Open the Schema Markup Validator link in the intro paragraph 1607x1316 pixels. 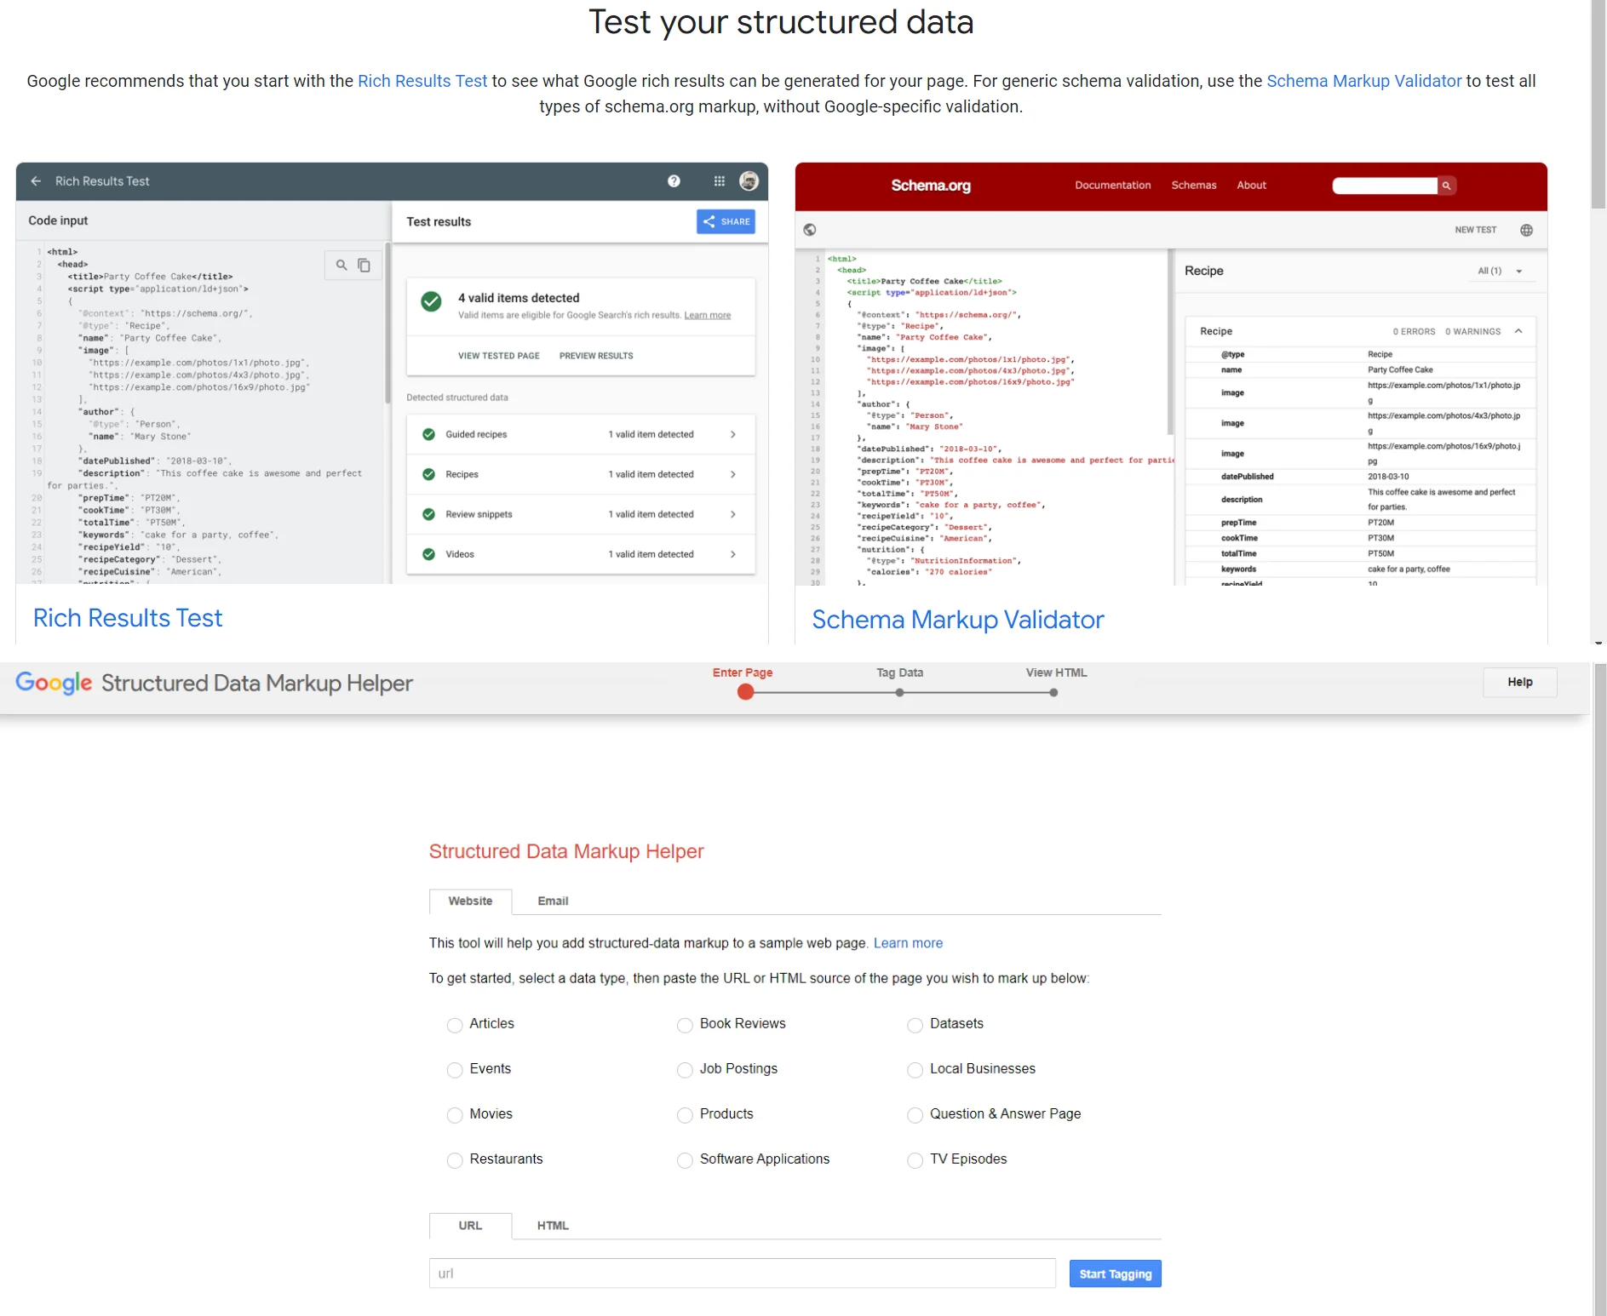1363,81
